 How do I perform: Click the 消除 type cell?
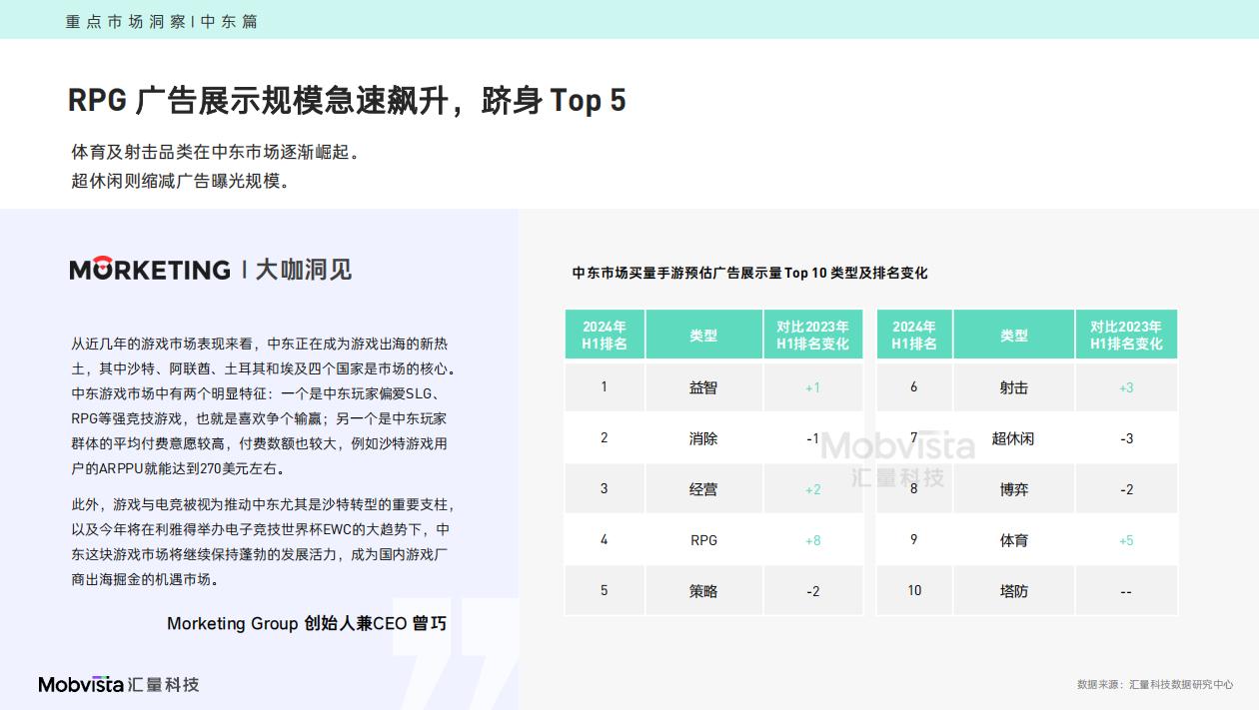coord(703,438)
